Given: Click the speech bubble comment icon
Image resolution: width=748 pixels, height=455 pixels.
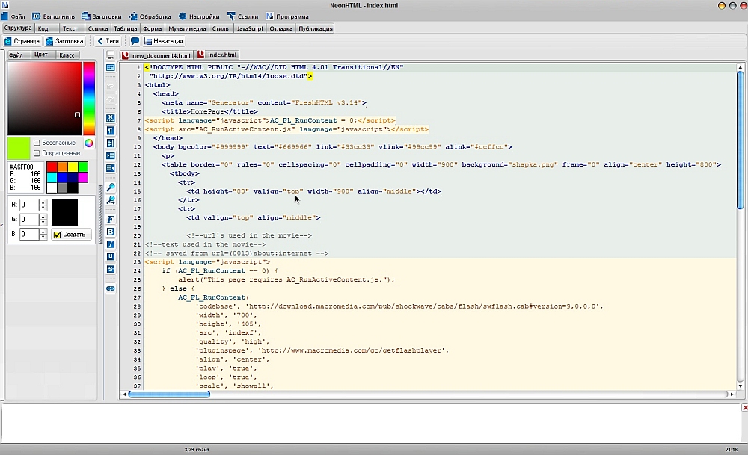Looking at the screenshot, I should (x=135, y=42).
